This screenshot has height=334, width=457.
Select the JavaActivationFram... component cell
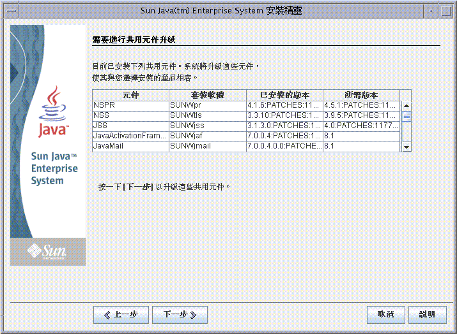coord(130,136)
